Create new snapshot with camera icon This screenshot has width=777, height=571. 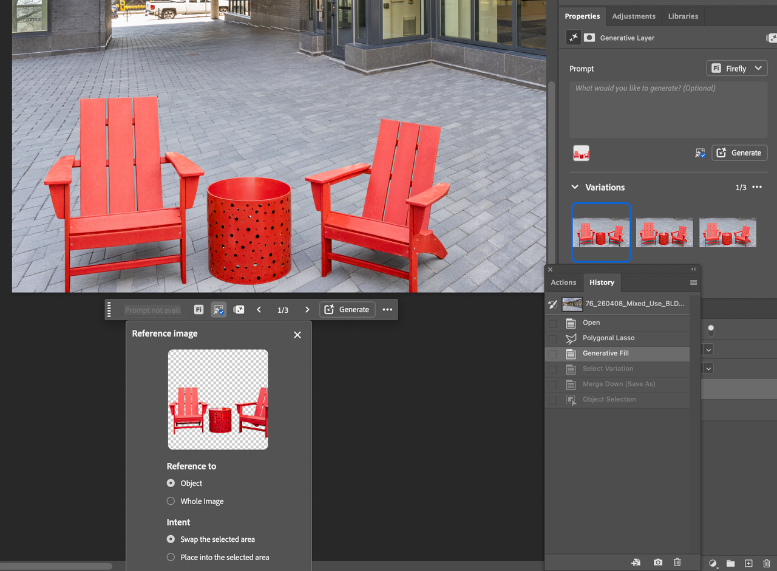coord(658,562)
